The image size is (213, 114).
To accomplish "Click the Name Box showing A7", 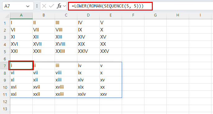I will pyautogui.click(x=18, y=6).
